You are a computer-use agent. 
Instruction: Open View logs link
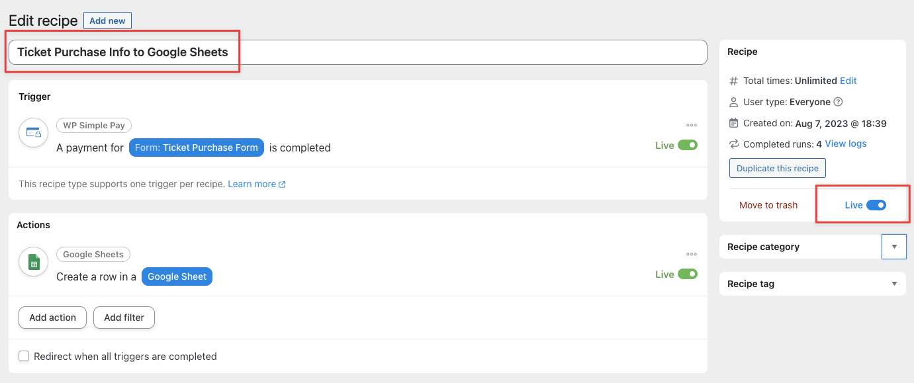pos(846,144)
